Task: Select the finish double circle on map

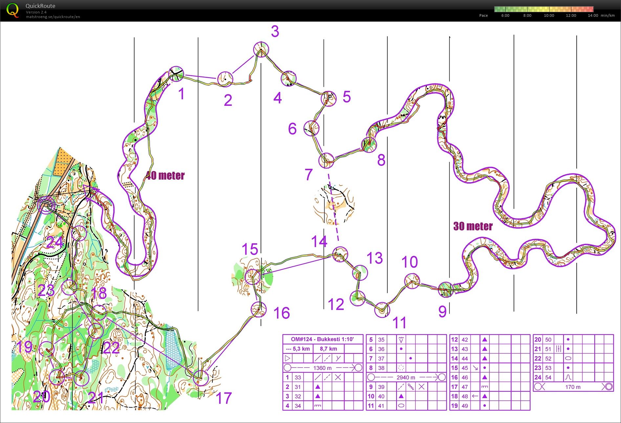Action: click(45, 205)
